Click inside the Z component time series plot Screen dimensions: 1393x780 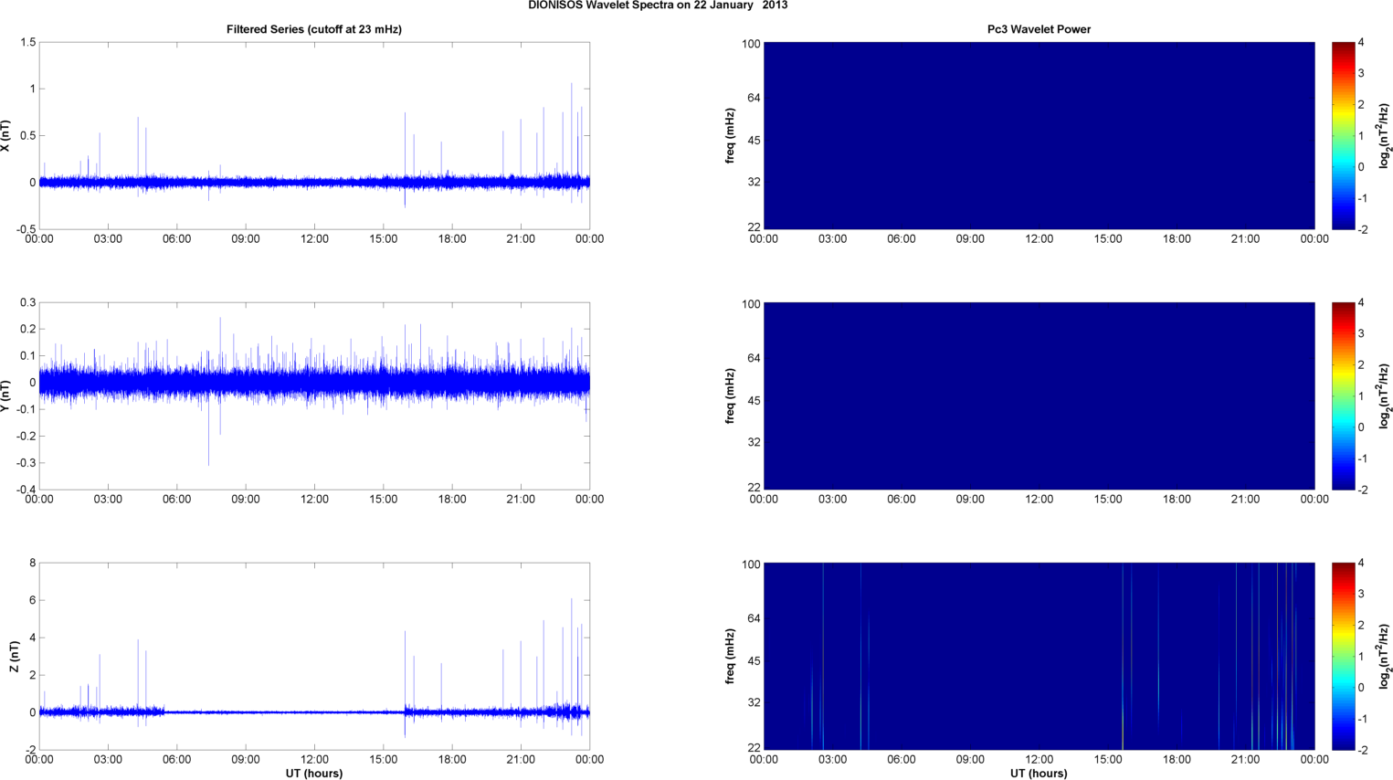click(314, 656)
